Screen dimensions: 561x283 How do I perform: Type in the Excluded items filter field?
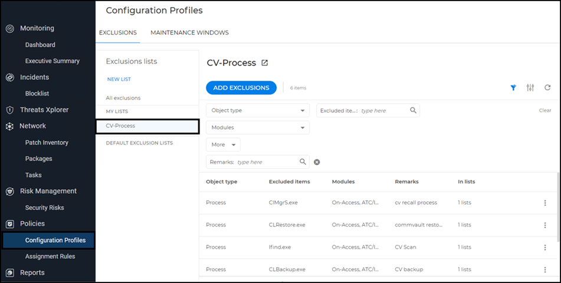point(383,110)
